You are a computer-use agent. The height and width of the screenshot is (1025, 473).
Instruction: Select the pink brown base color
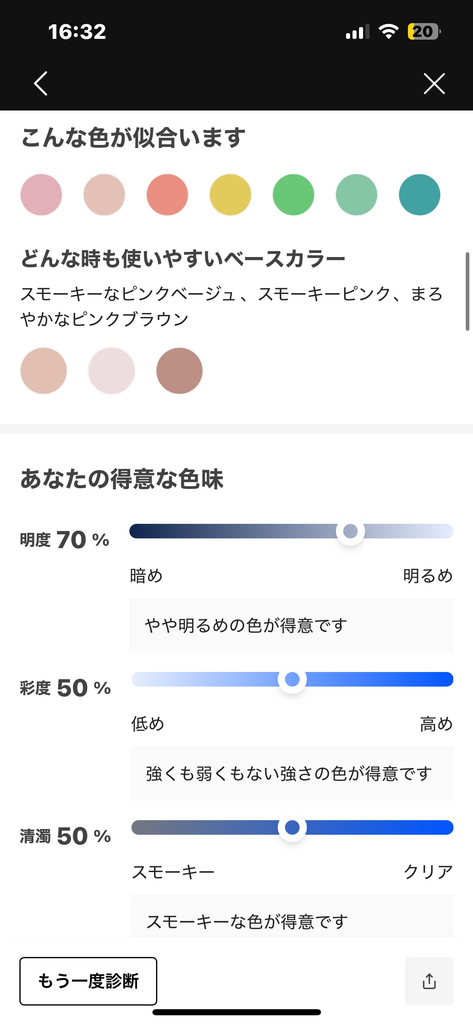(179, 371)
